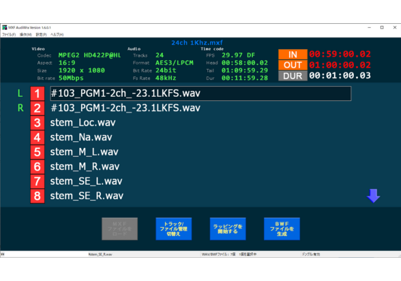Click the red track 8 number badge
This screenshot has height=281, width=401.
click(38, 196)
